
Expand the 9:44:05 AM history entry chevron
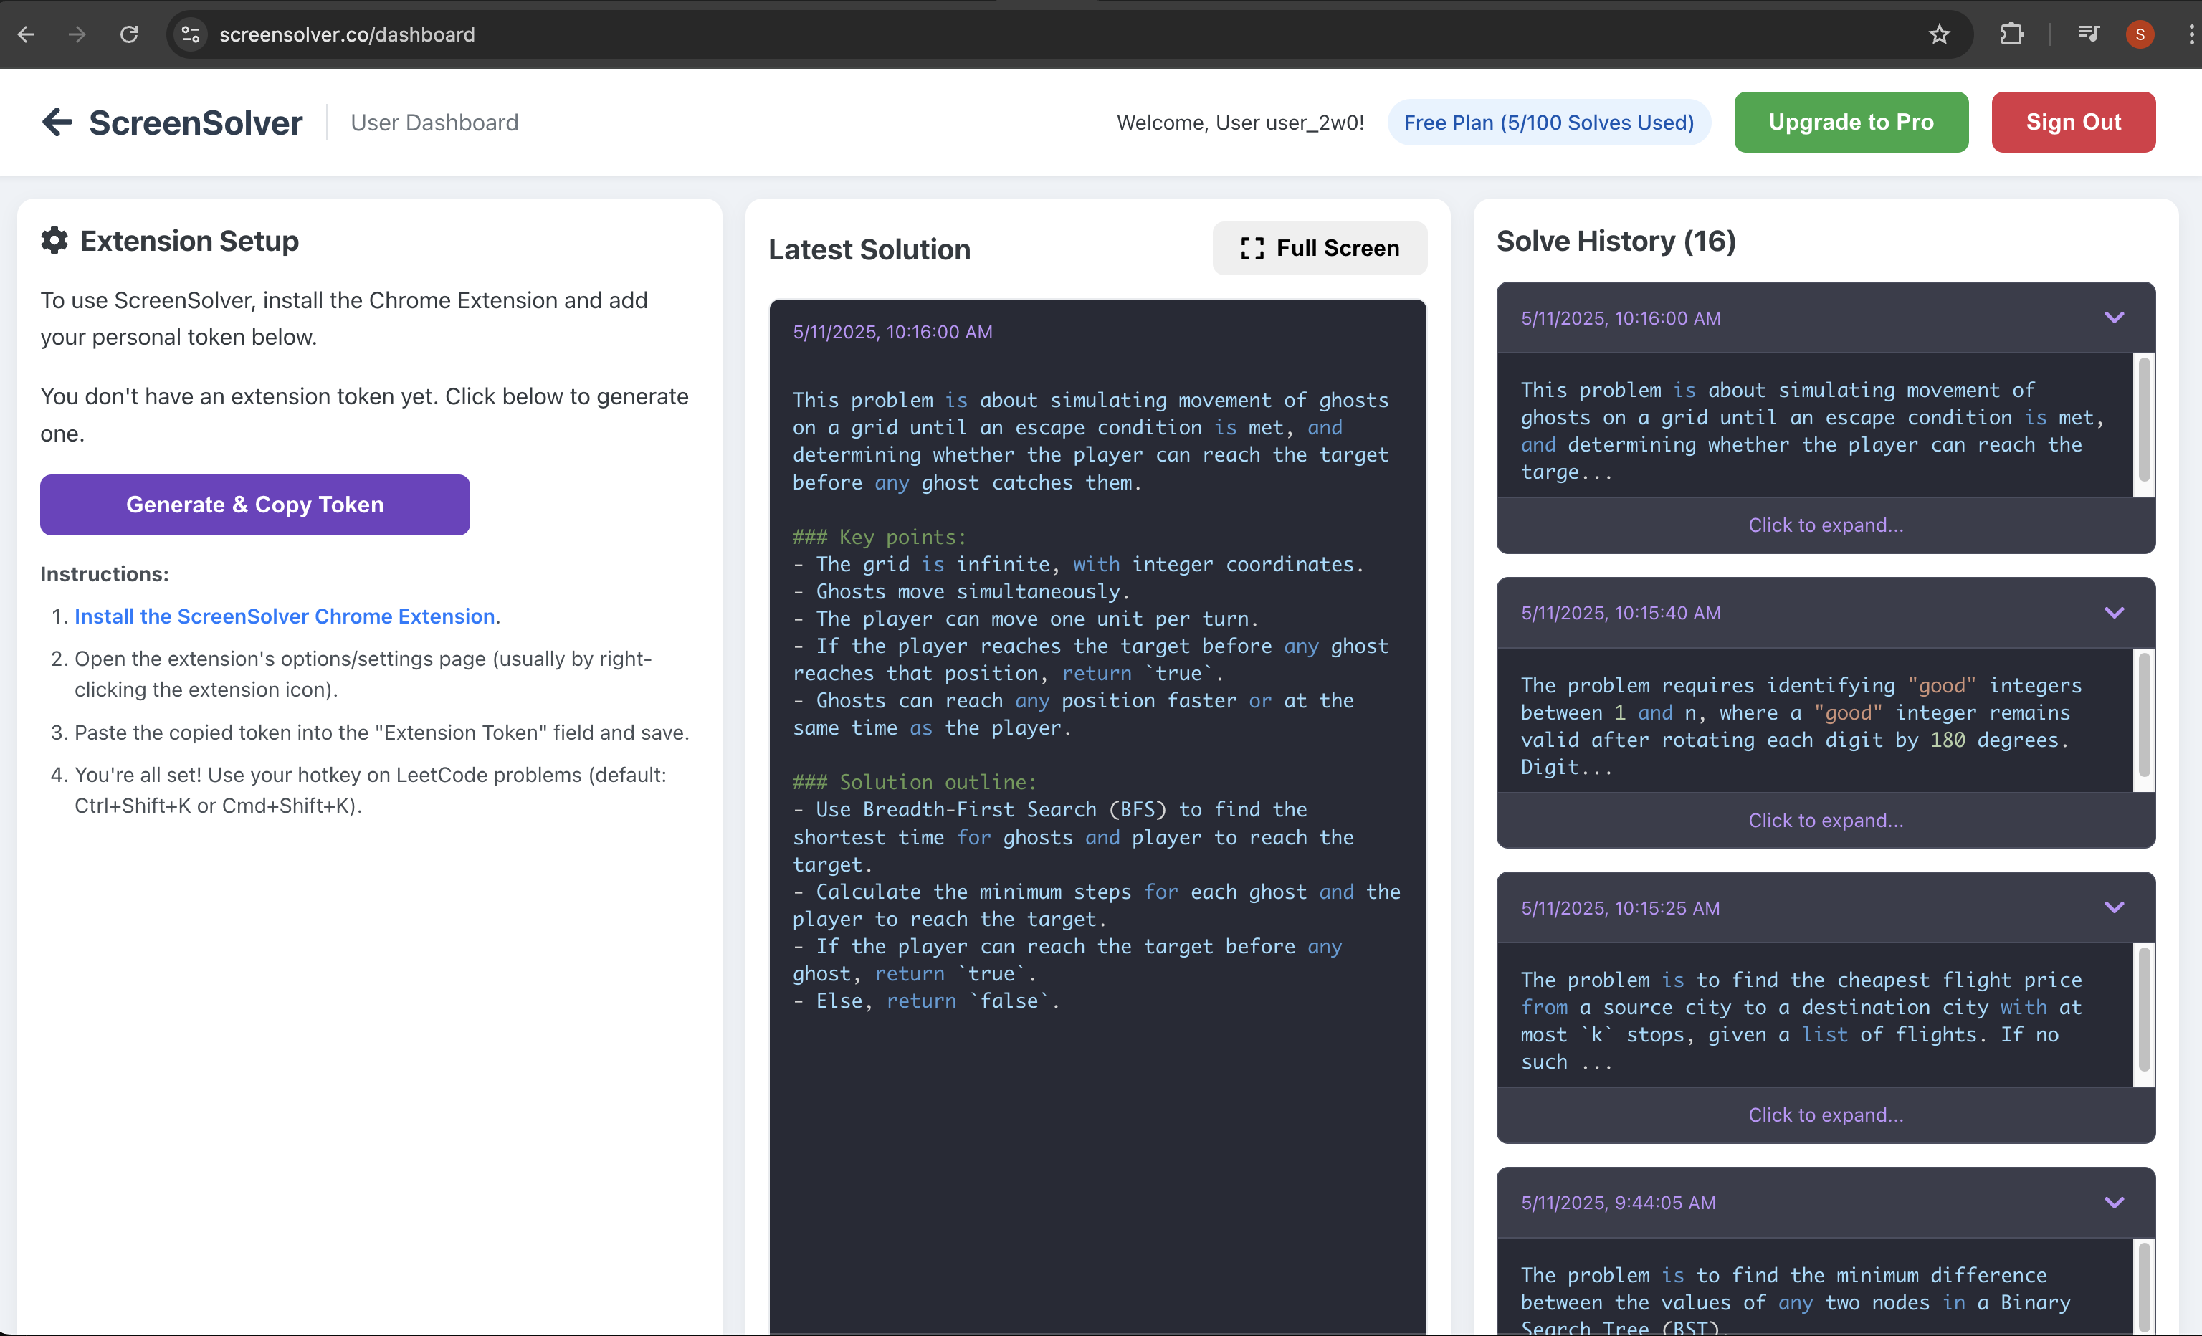pos(2114,1202)
